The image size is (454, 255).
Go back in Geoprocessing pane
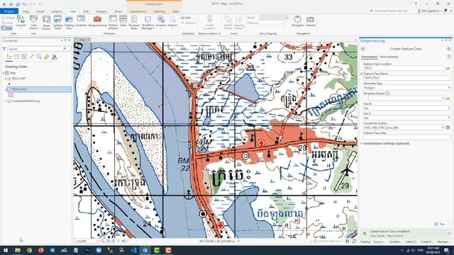[x=362, y=49]
